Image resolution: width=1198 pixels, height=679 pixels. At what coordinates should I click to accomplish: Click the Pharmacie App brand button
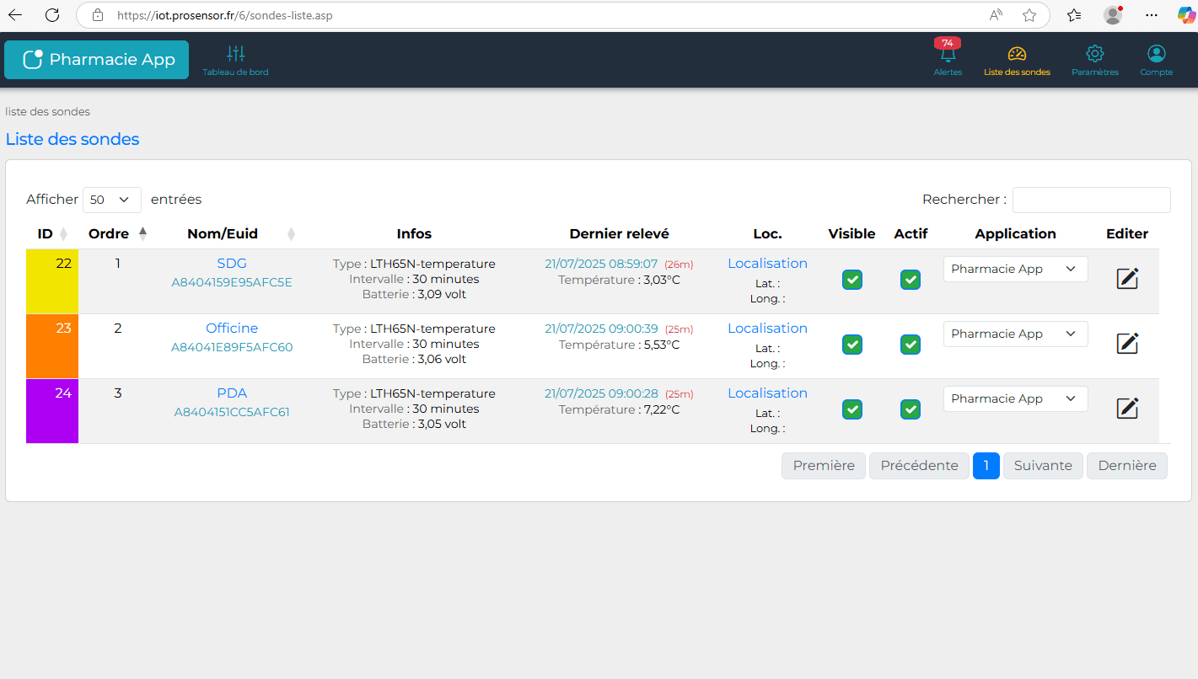96,60
